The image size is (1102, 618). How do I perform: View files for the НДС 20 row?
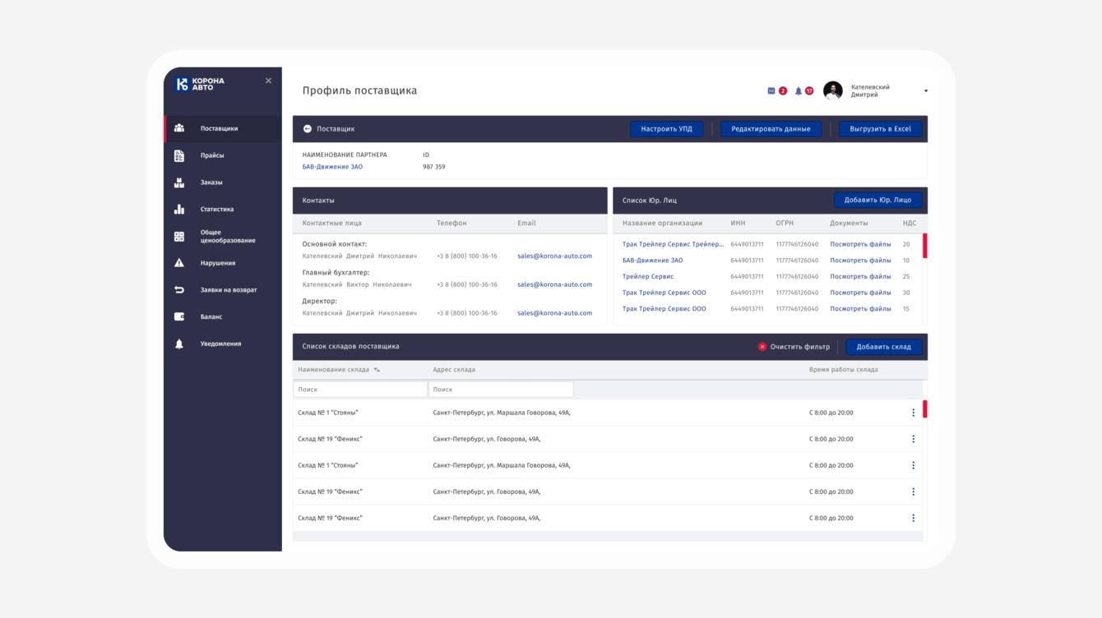pyautogui.click(x=860, y=244)
